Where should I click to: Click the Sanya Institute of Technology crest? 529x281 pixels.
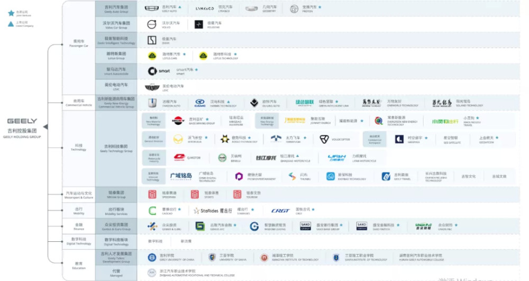336,258
